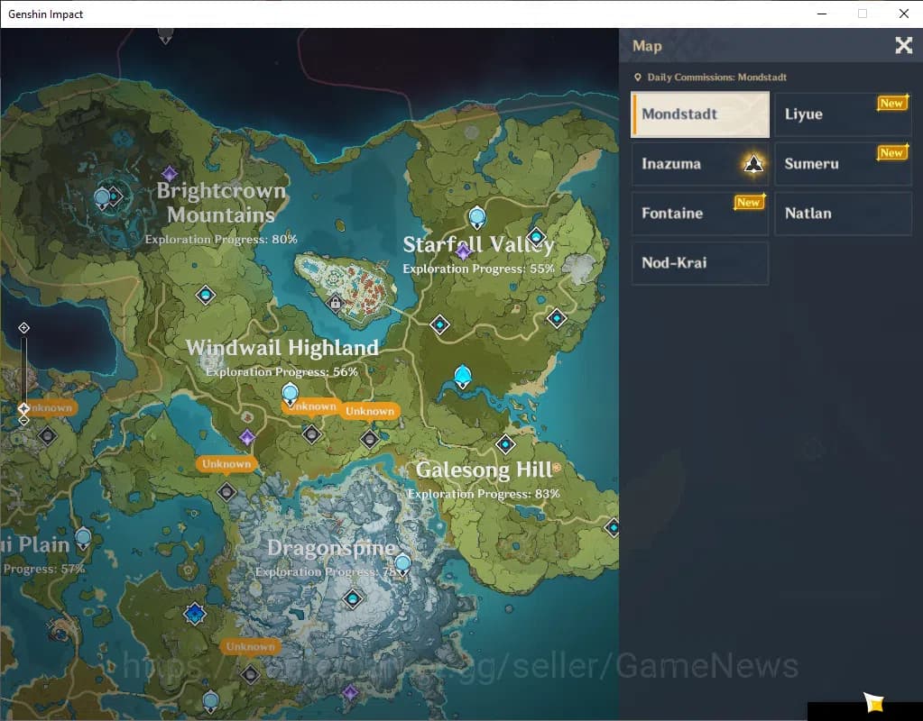Click the purple domain below Windwail Highland
This screenshot has width=923, height=721.
click(247, 437)
